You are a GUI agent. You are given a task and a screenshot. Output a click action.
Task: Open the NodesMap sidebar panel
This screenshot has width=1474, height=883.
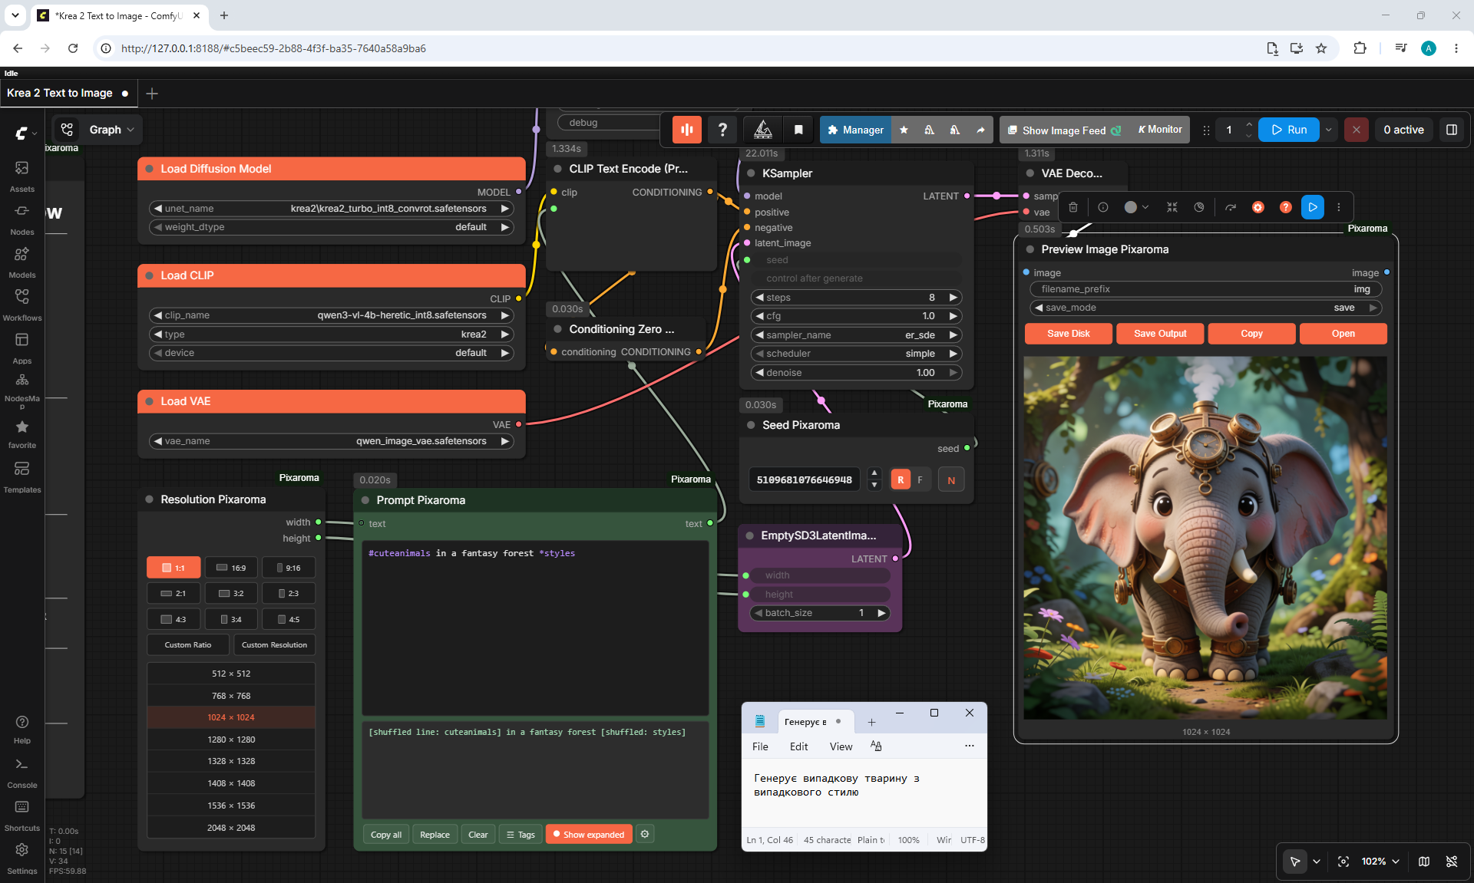(x=22, y=390)
